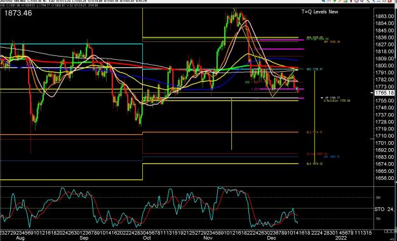Click the 1692.00 price axis value
Image resolution: width=397 pixels, height=241 pixels.
pos(384,150)
